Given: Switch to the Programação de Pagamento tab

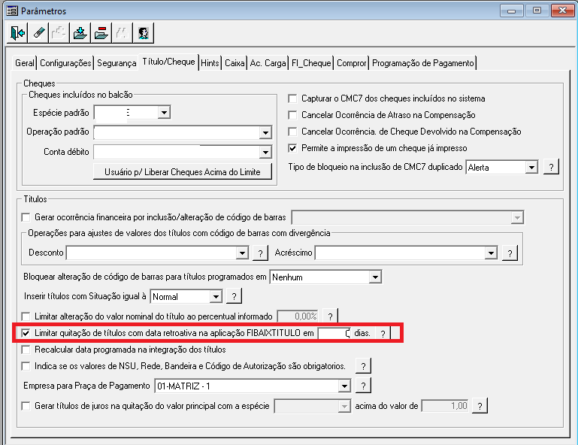Looking at the screenshot, I should (423, 63).
